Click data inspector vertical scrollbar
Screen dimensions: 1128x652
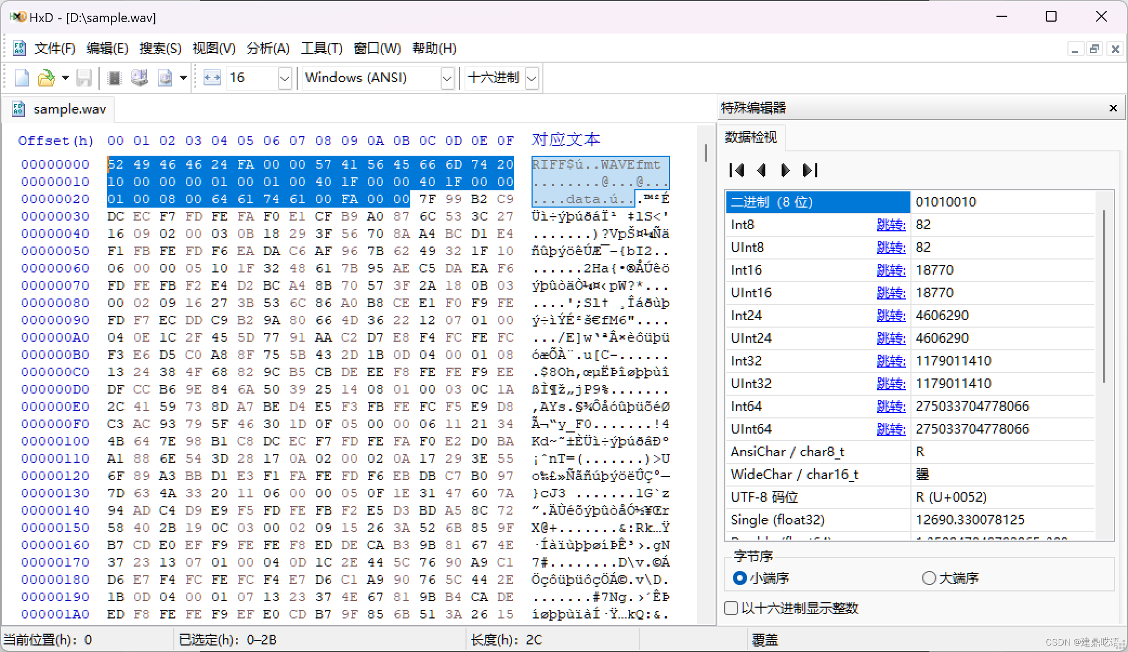click(x=1104, y=297)
